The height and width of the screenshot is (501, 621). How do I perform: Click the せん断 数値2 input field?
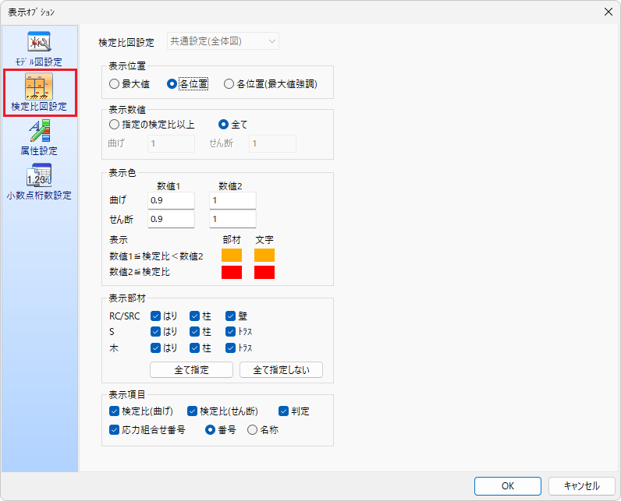click(x=232, y=219)
